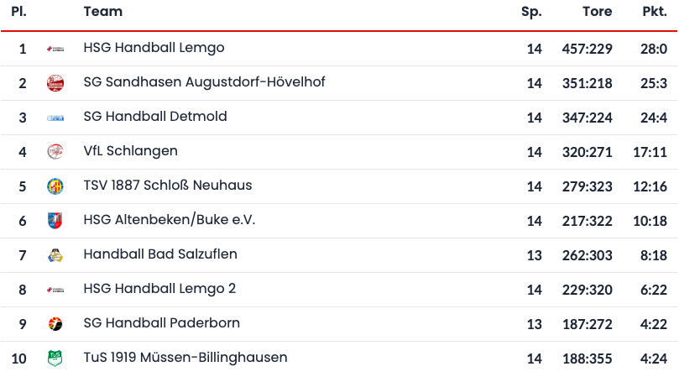Screen dimensions: 679x377
Task: Open the SG Handball Detmold team link
Action: tap(155, 116)
